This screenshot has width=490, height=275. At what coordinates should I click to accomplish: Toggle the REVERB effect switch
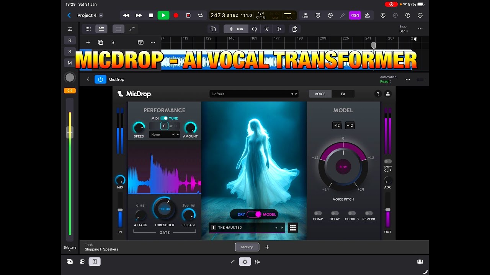click(x=369, y=214)
